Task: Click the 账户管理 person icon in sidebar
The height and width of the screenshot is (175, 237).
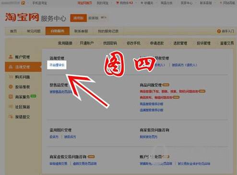Action: (x=11, y=57)
